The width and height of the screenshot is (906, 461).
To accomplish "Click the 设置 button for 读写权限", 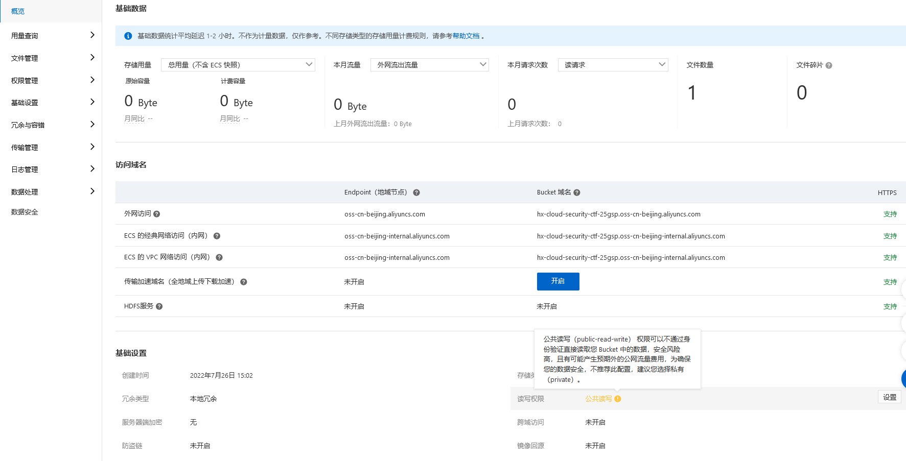I will [890, 397].
